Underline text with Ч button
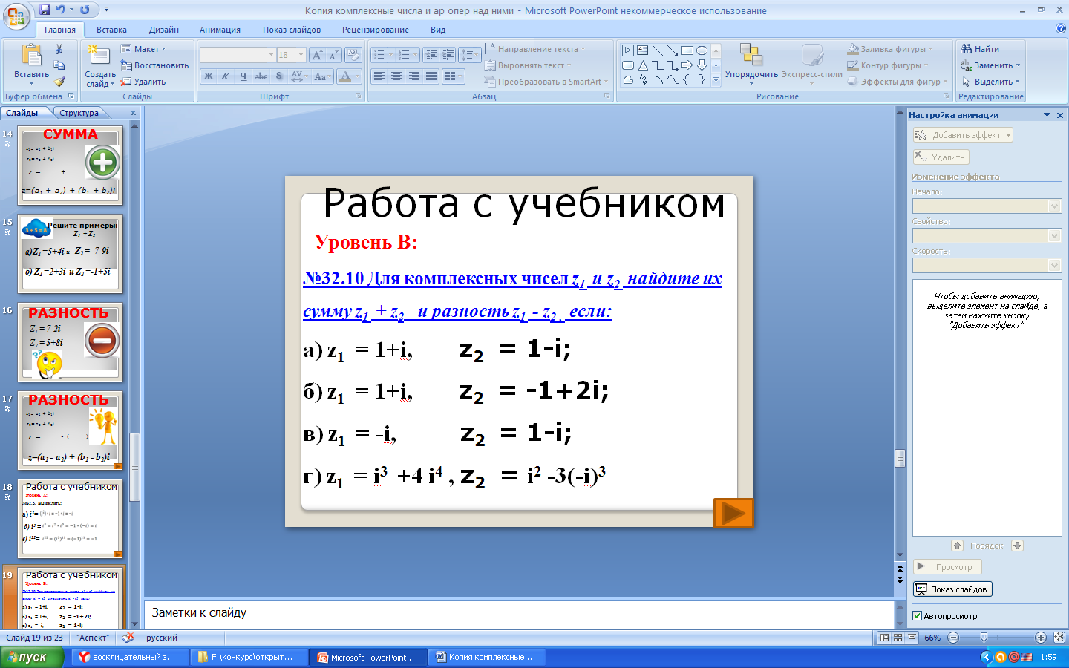Screen dimensions: 1069x668 point(243,76)
